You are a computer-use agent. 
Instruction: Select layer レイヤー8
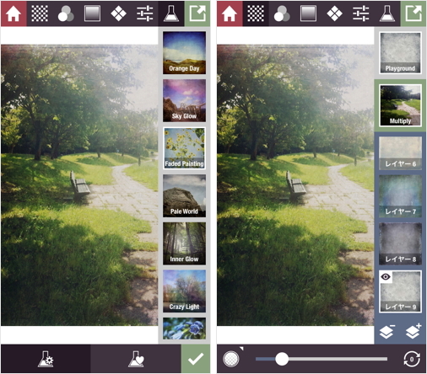click(400, 243)
